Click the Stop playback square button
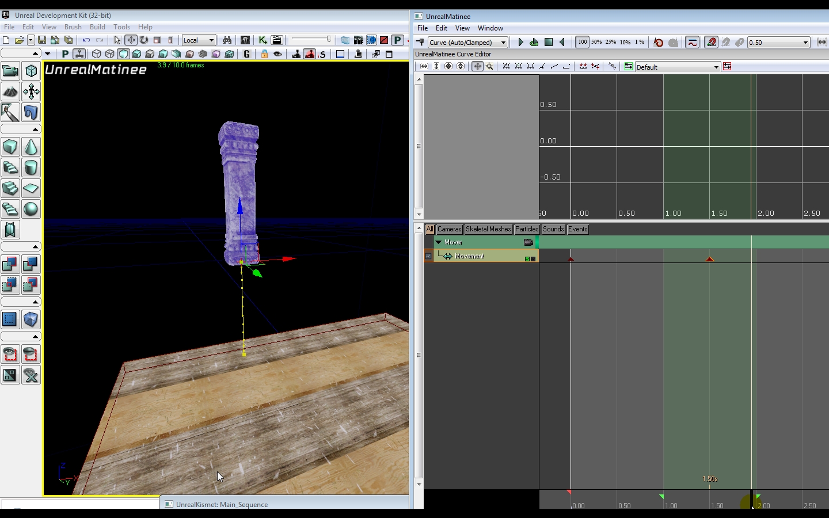 pyautogui.click(x=549, y=42)
